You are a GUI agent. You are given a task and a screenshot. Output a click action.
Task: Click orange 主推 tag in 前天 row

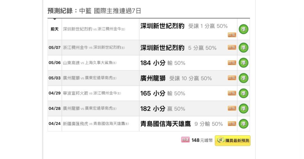click(x=232, y=35)
